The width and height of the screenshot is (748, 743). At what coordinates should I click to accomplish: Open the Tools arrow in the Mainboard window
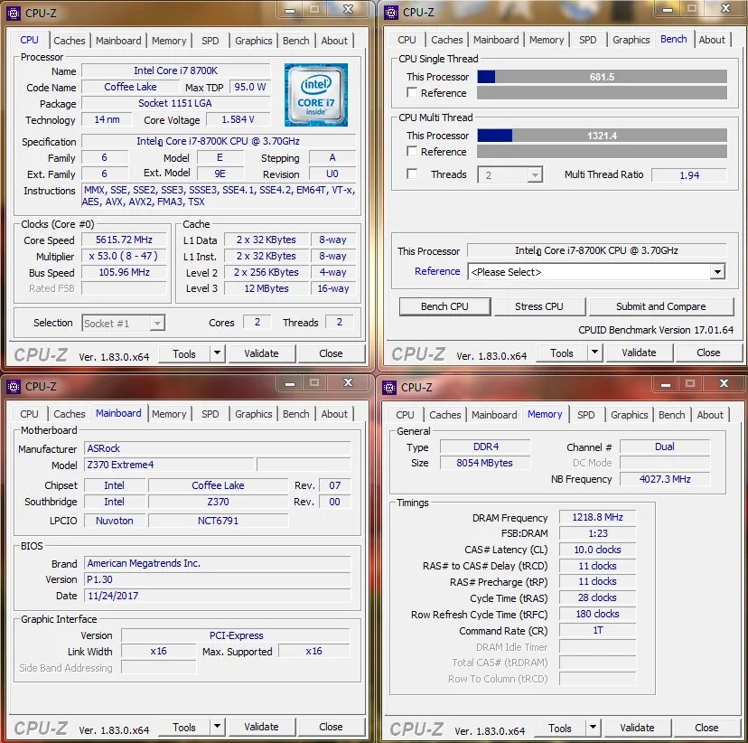tap(217, 727)
